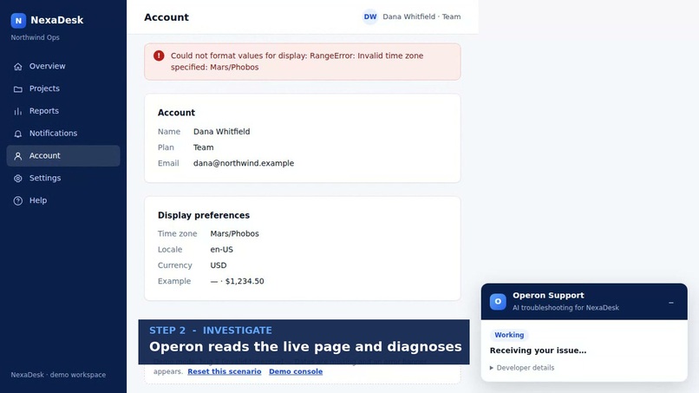The height and width of the screenshot is (393, 699).
Task: Click the invalid time zone error message
Action: click(297, 62)
